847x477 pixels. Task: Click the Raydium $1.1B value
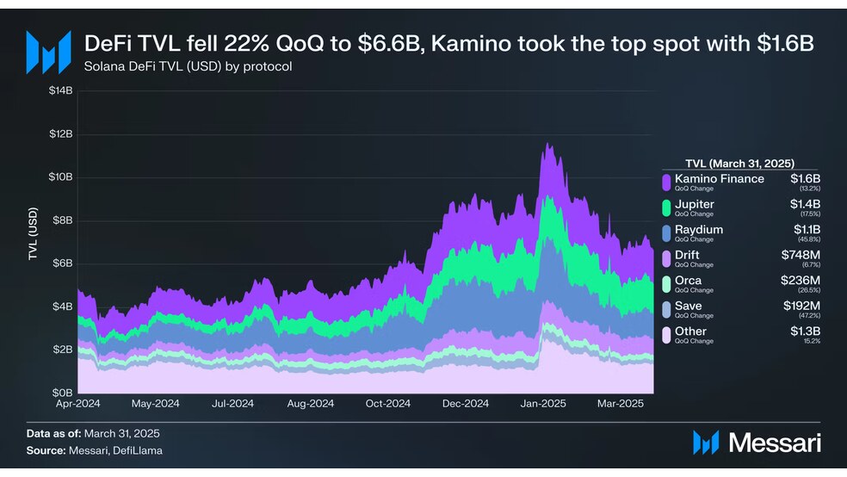[x=807, y=230]
